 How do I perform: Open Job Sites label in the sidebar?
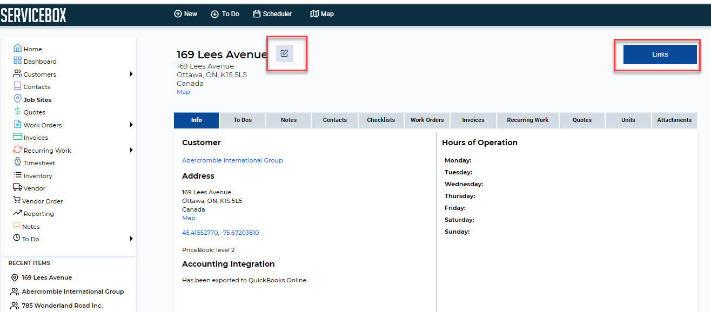(x=37, y=100)
